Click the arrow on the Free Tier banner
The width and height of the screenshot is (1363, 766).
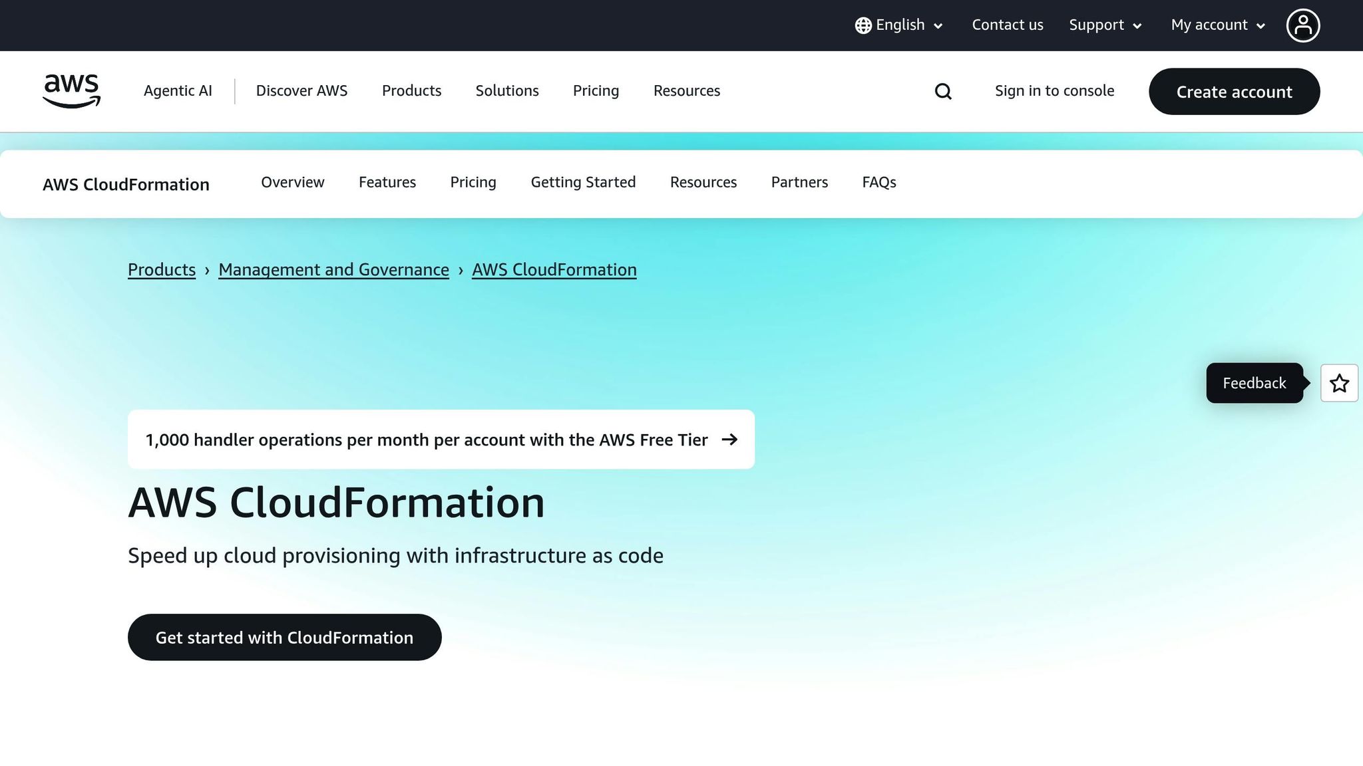pyautogui.click(x=731, y=440)
